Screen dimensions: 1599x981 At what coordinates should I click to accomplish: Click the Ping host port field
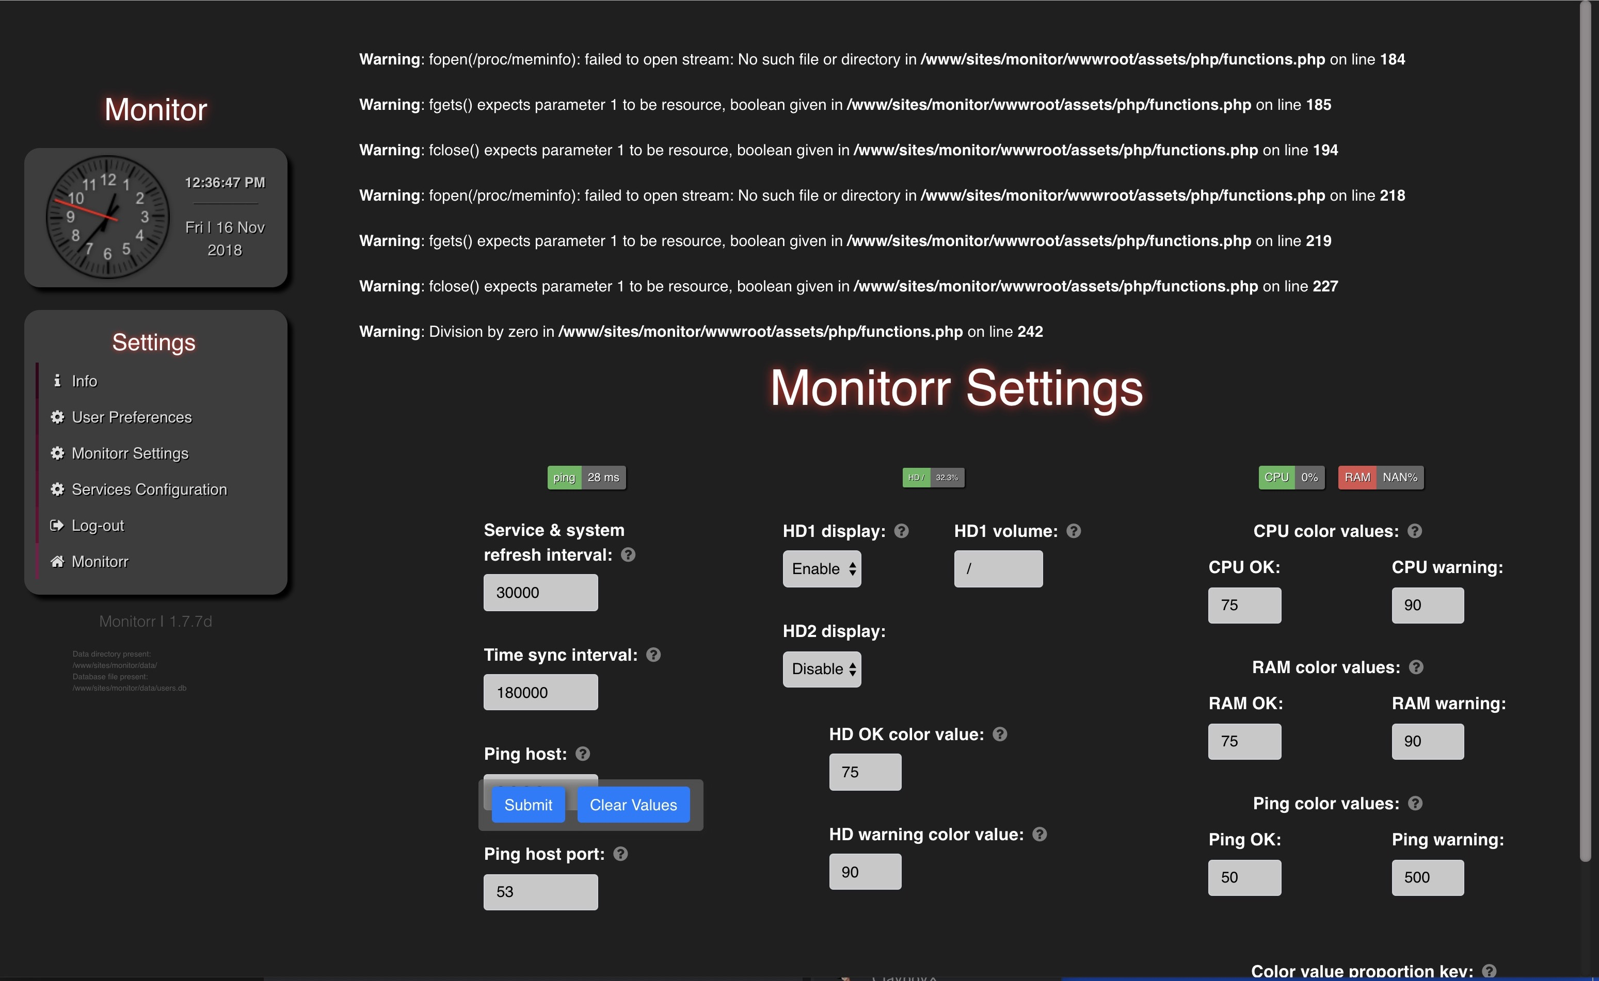[x=540, y=891]
